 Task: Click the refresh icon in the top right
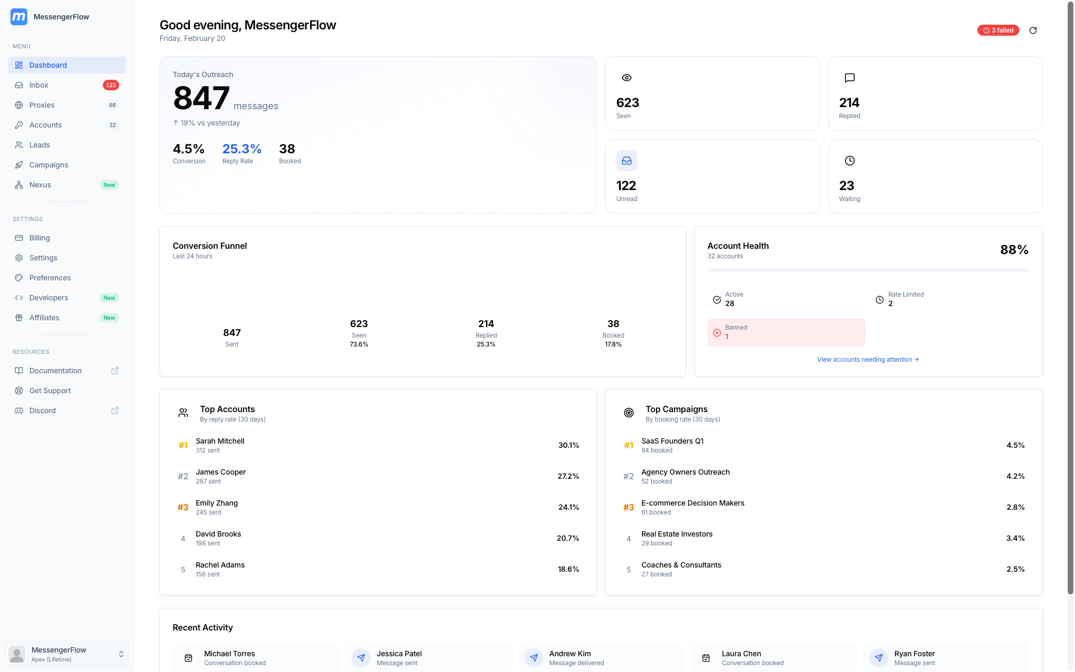tap(1033, 30)
